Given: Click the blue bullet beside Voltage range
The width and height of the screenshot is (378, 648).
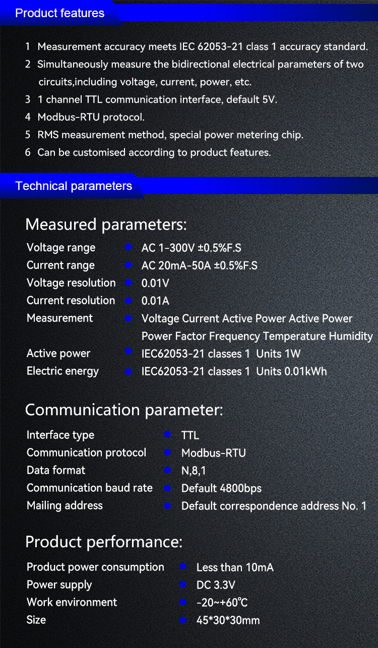Looking at the screenshot, I should point(128,247).
